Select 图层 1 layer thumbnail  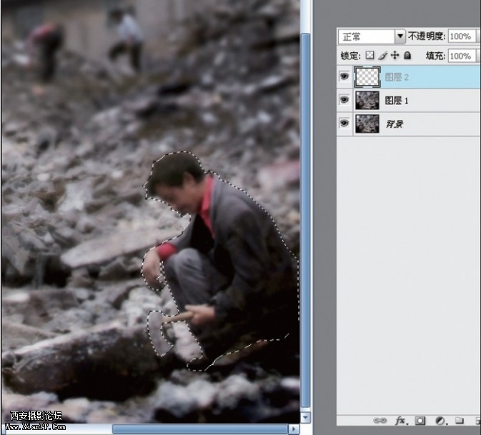(x=367, y=100)
